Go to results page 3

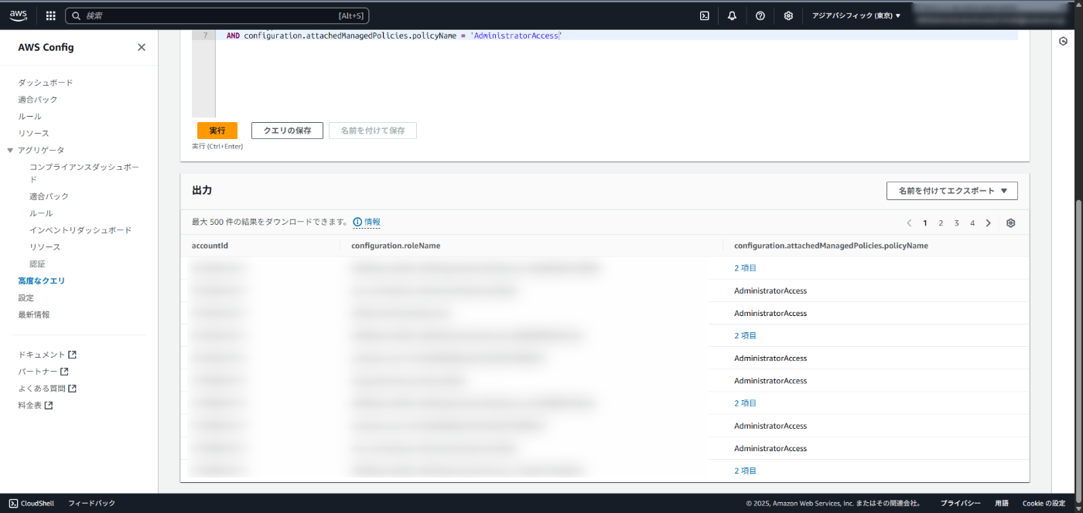coord(957,223)
